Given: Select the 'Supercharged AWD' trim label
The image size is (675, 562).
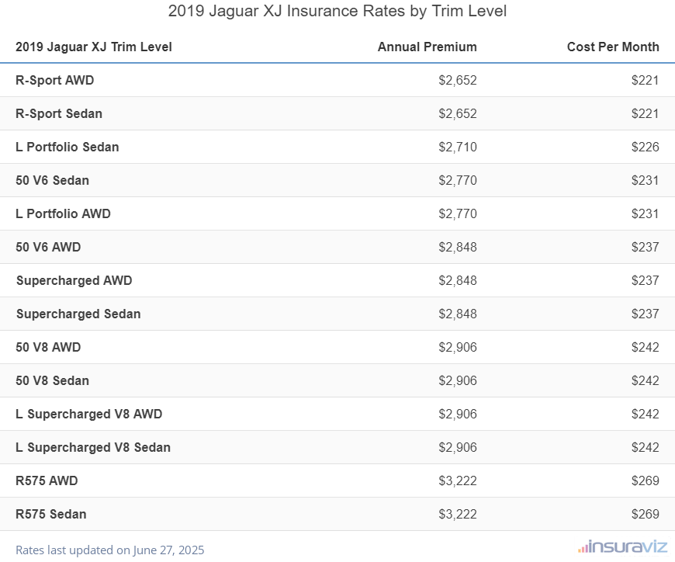Looking at the screenshot, I should pyautogui.click(x=74, y=281).
